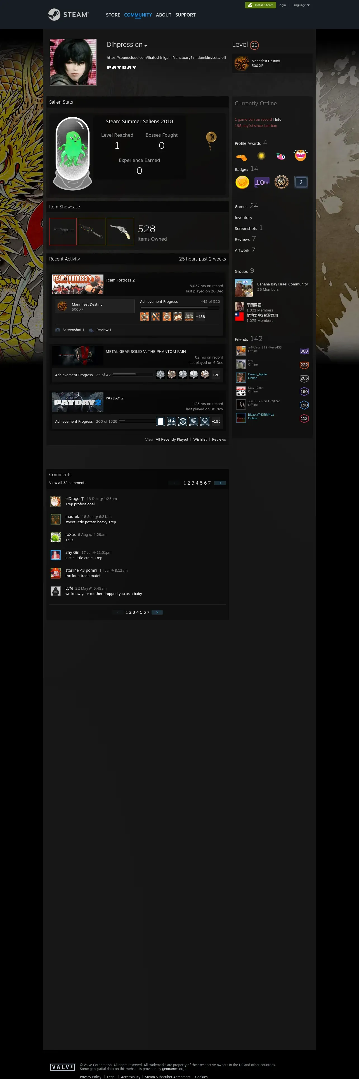This screenshot has width=359, height=1079.
Task: Open the Wishlist link
Action: click(200, 439)
